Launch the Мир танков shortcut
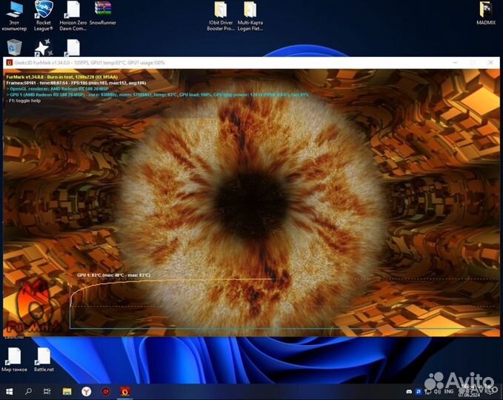Viewport: 503px width, 400px height. click(x=15, y=356)
